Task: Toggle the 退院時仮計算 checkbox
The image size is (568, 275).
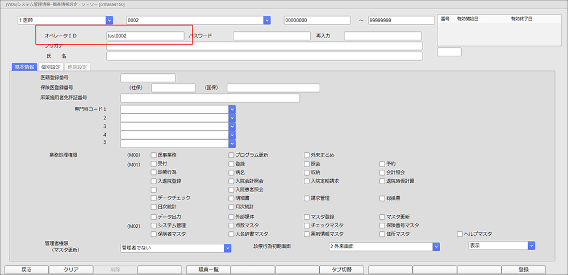Action: point(382,181)
